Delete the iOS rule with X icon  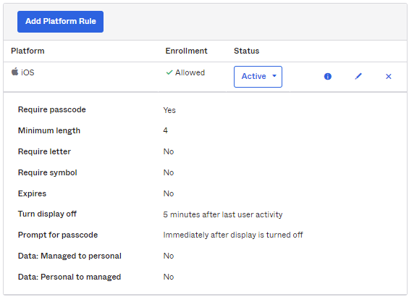pos(389,76)
